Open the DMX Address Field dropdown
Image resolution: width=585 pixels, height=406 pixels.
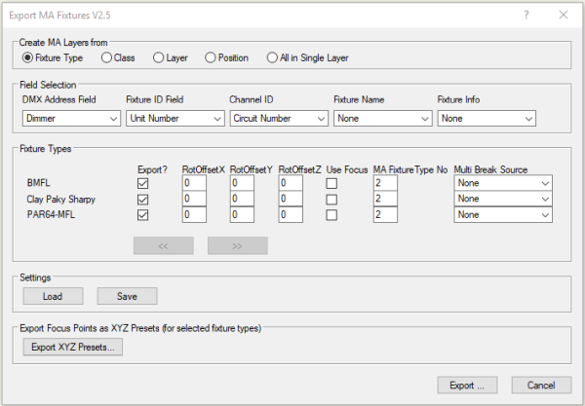coord(71,119)
